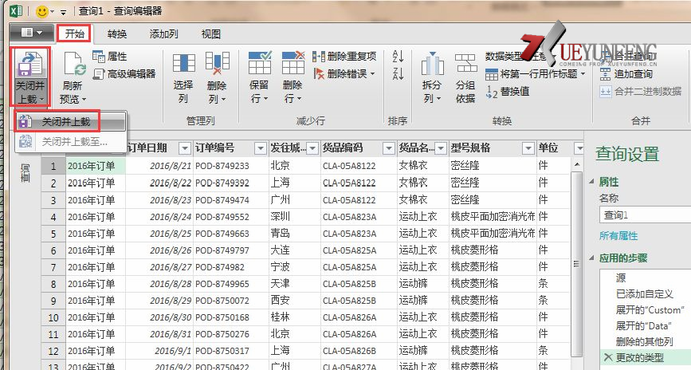Open the filter dropdown on the 型号规格 column
691x370 pixels.
(528, 148)
